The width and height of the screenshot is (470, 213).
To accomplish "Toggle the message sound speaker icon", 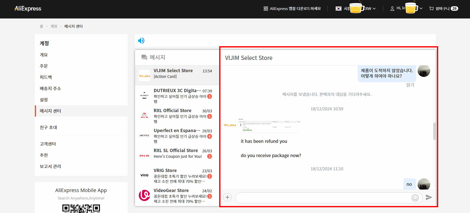I will 141,40.
